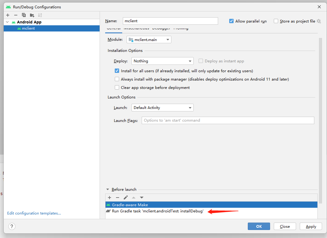The width and height of the screenshot is (327, 238).
Task: Move the Before launch task up
Action: coord(134,198)
